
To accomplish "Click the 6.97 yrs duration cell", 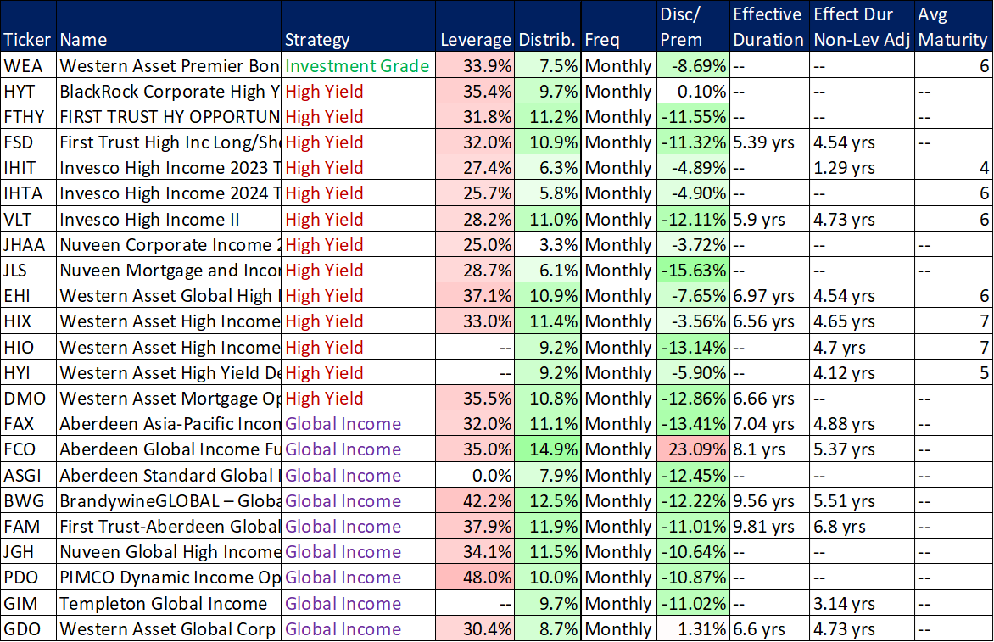I will 769,295.
